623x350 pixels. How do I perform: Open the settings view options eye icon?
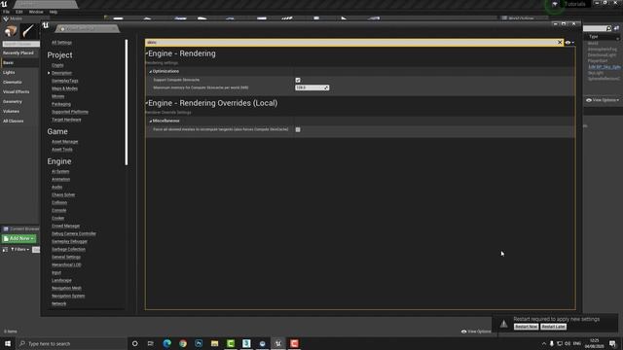click(x=569, y=43)
